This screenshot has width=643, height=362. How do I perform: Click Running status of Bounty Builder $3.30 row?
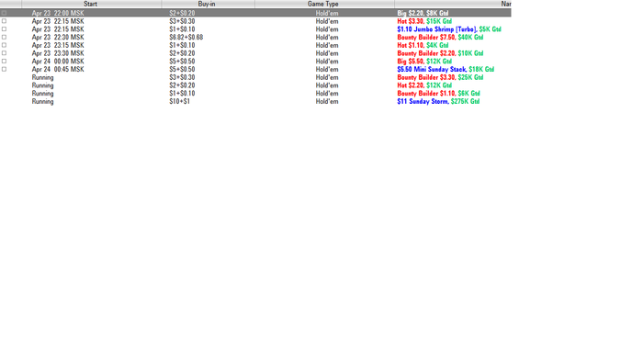(x=42, y=77)
